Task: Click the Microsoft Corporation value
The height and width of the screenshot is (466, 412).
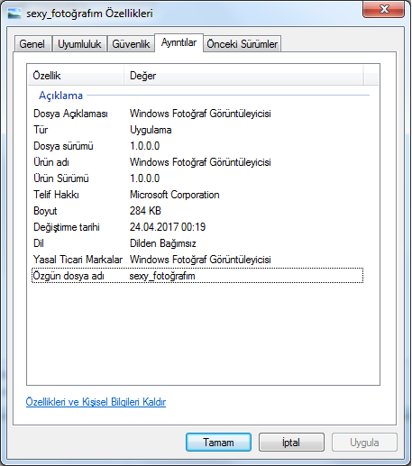Action: pyautogui.click(x=175, y=195)
